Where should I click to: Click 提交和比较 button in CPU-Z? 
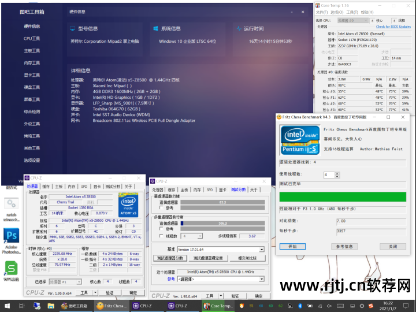click(247, 258)
